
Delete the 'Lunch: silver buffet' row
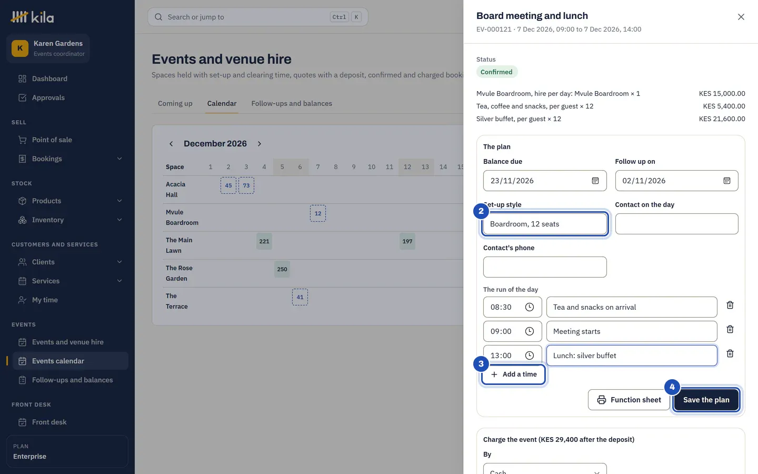(x=730, y=353)
